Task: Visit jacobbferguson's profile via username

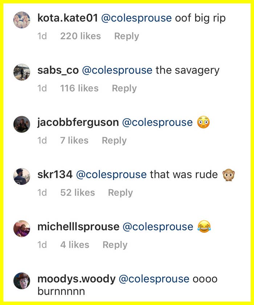Action: pos(78,122)
